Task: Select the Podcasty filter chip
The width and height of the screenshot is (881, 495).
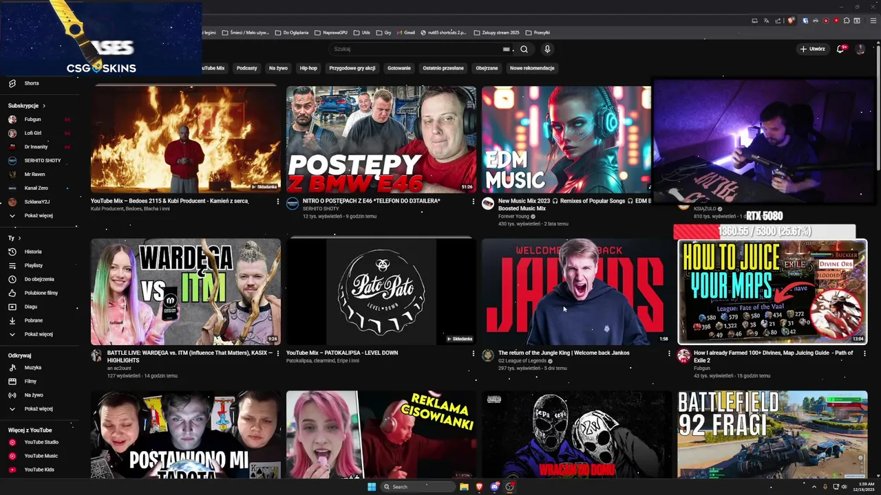Action: (246, 68)
